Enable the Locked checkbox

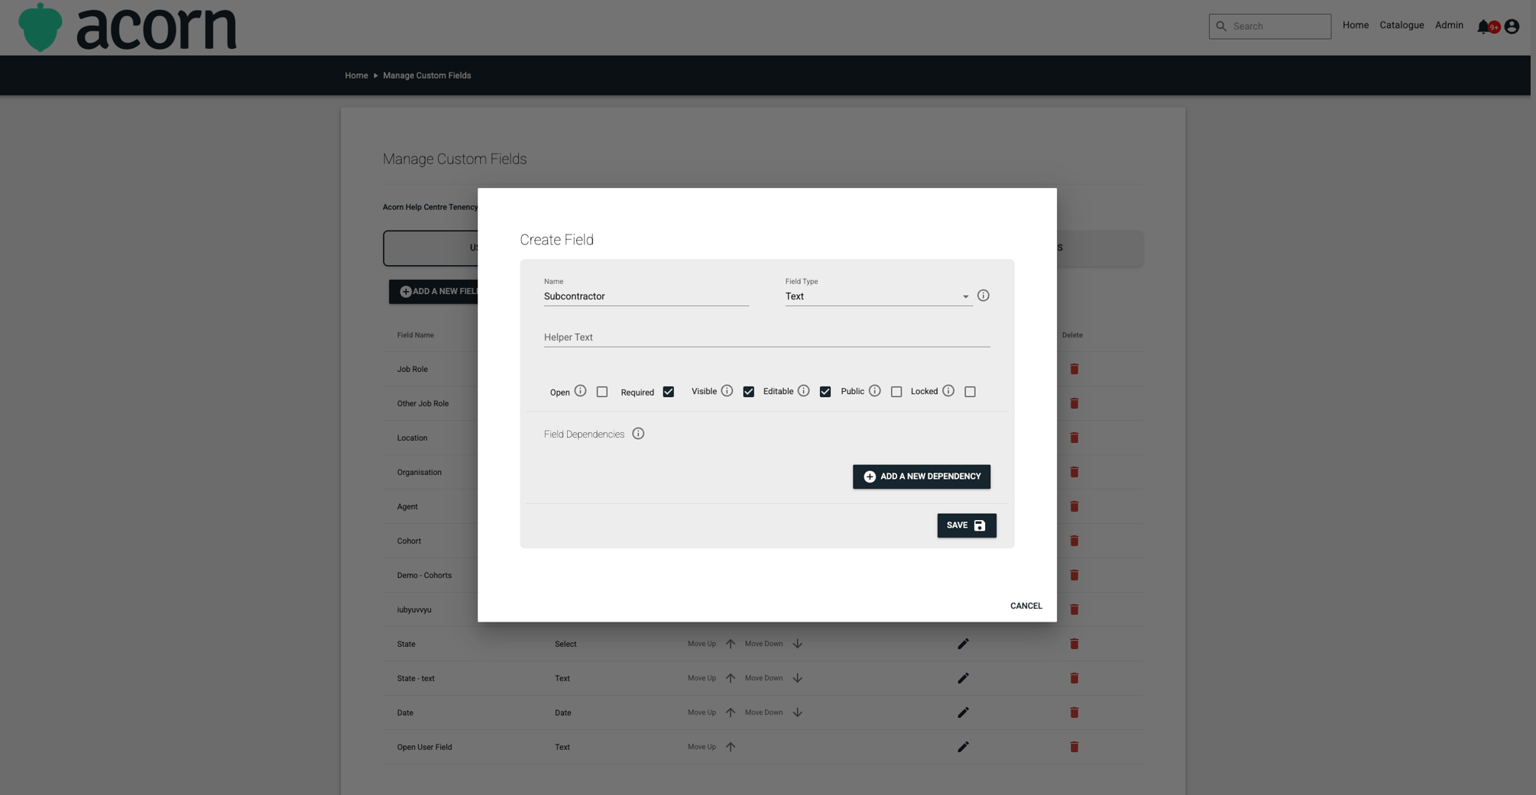coord(971,392)
